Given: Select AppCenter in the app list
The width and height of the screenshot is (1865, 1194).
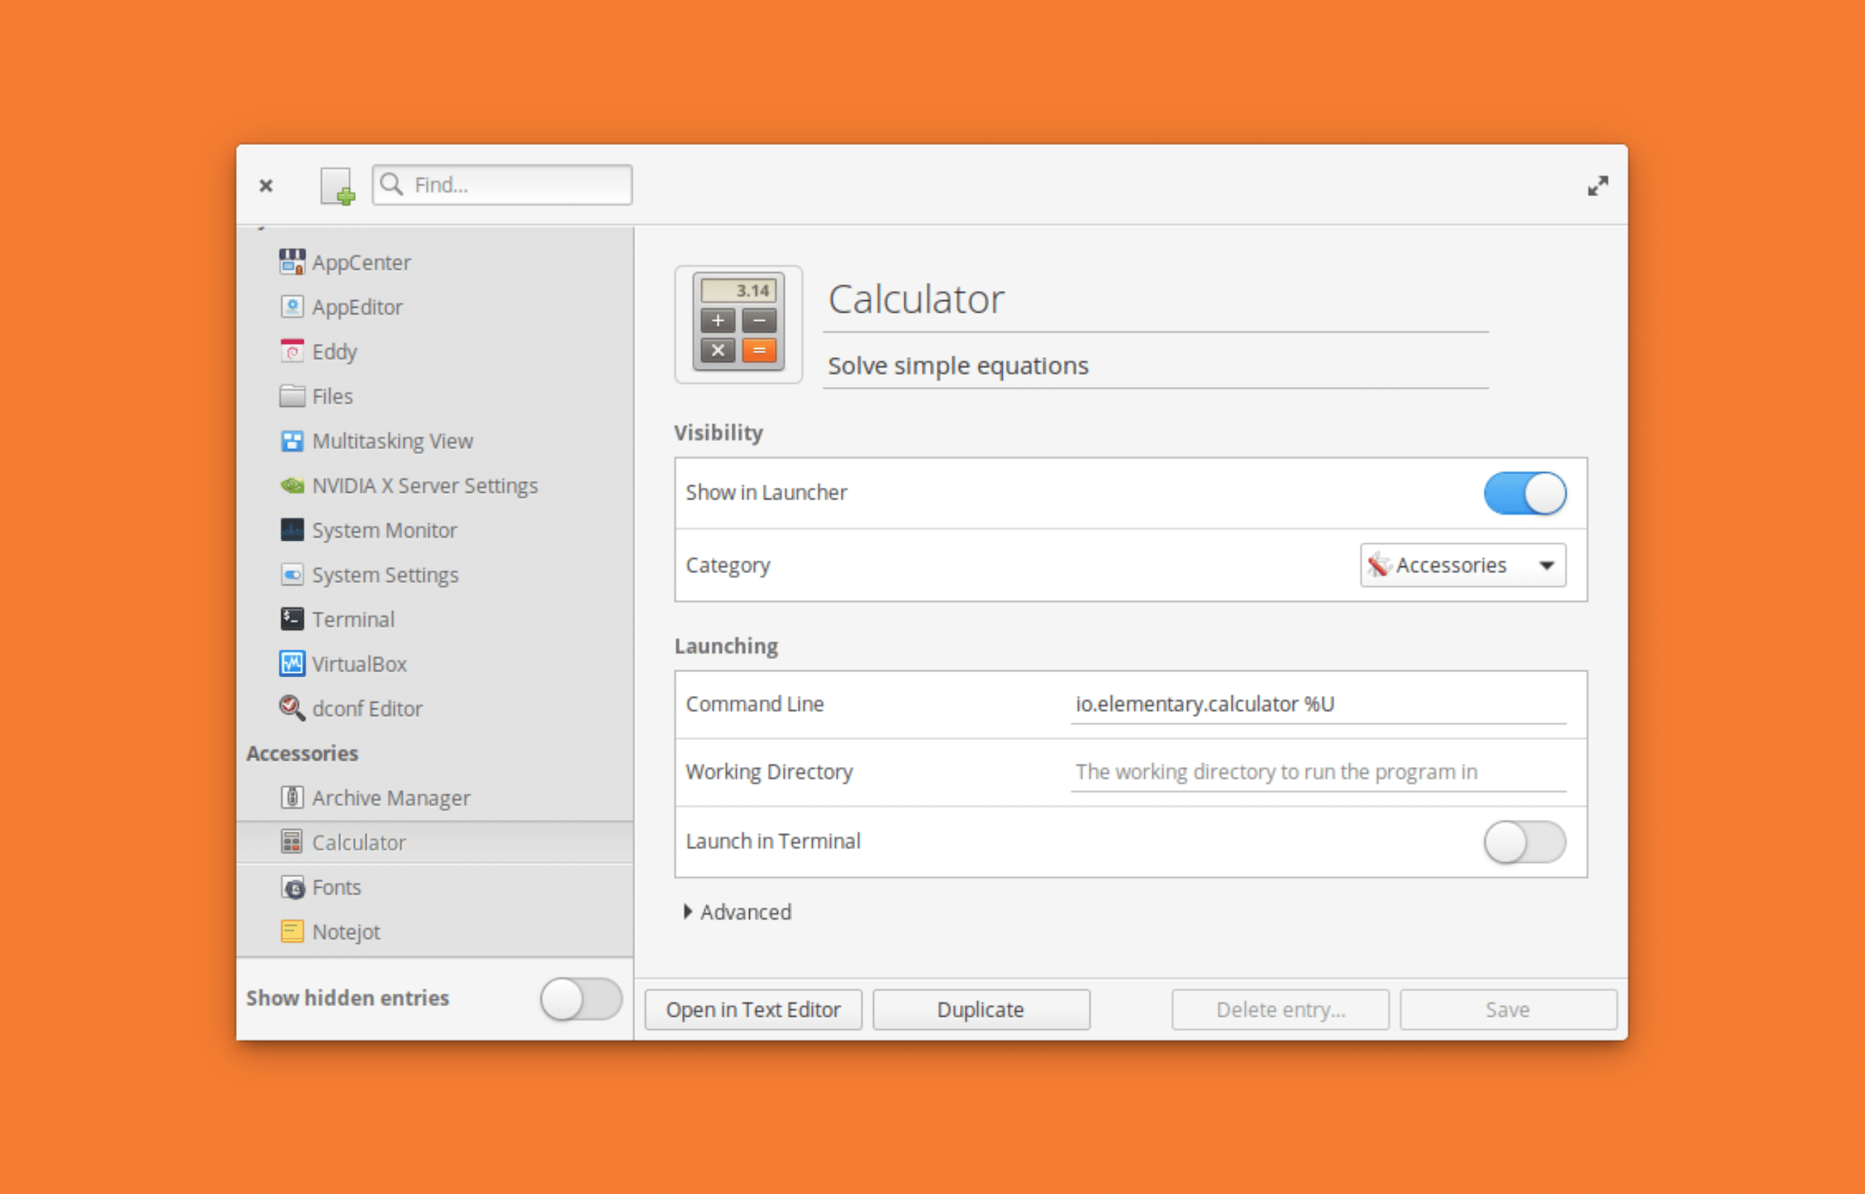Looking at the screenshot, I should (x=435, y=262).
